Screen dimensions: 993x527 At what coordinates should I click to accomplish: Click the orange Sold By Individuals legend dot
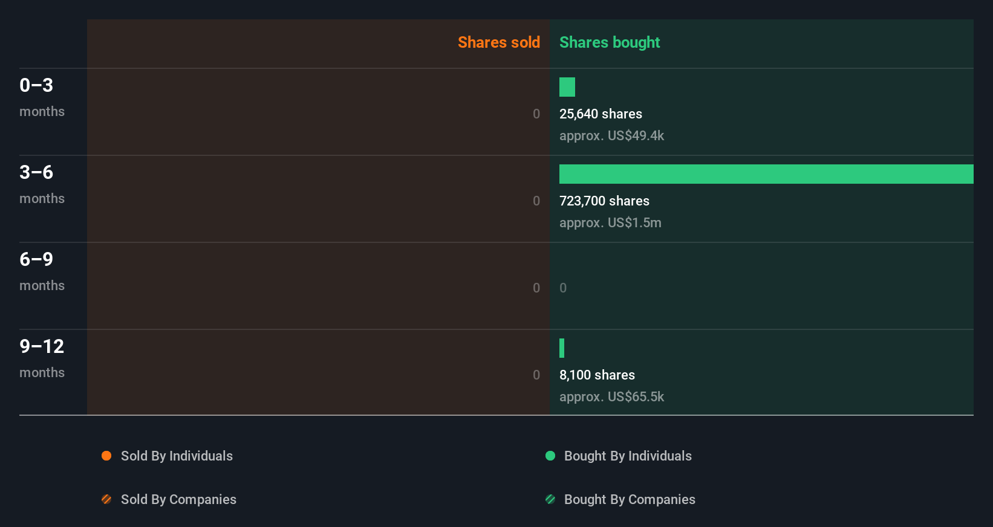coord(106,456)
